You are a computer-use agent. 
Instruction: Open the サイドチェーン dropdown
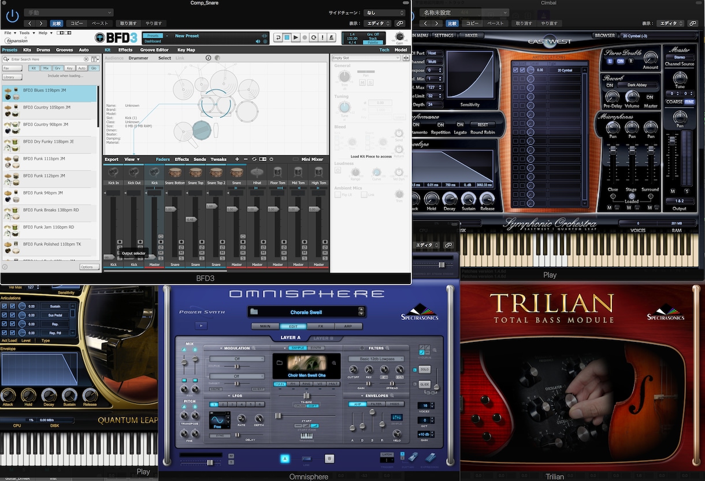click(385, 13)
